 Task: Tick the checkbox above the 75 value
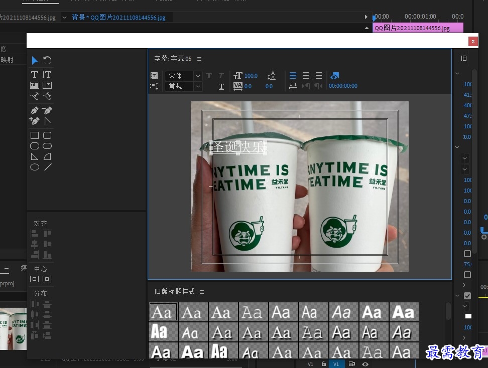coord(467,254)
